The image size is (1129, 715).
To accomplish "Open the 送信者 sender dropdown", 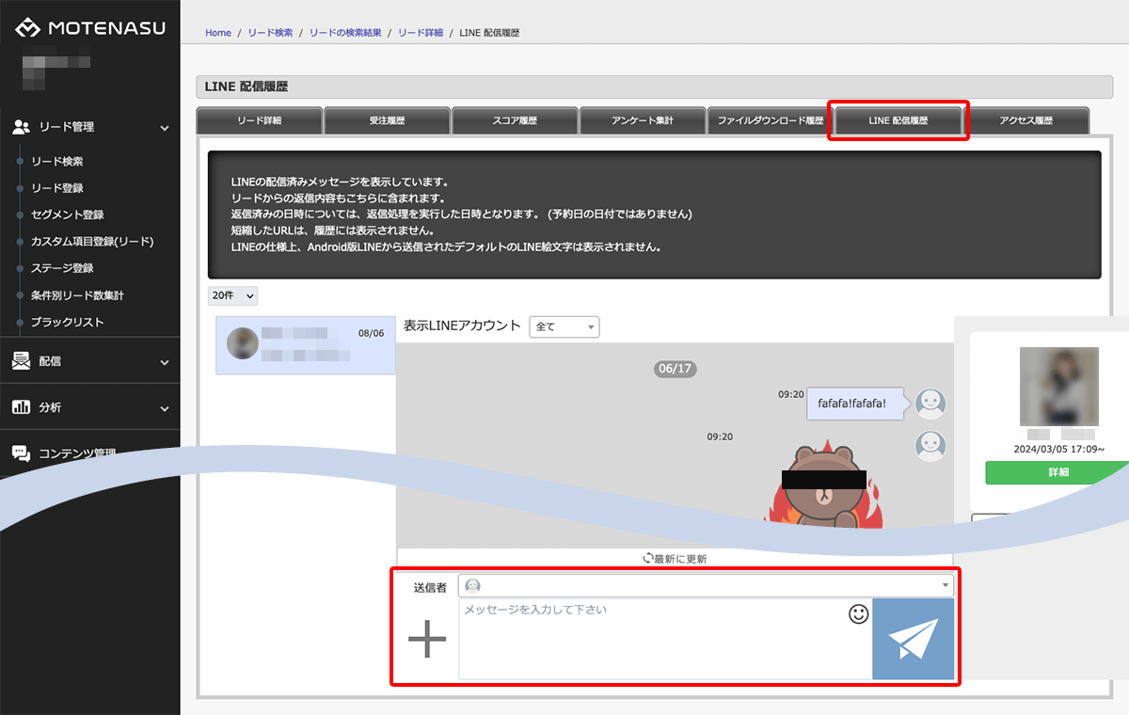I will point(706,586).
